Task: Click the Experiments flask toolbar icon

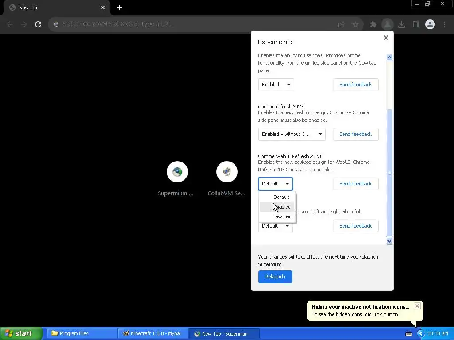Action: click(x=387, y=24)
